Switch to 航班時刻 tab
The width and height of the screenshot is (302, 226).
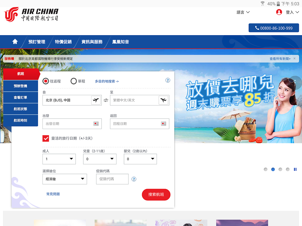(x=20, y=121)
